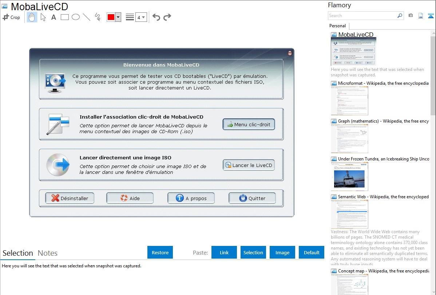Switch to the Selection tab
The height and width of the screenshot is (295, 436).
[x=18, y=253]
